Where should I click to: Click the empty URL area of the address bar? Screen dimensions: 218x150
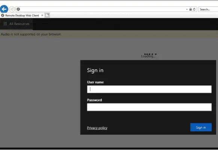coord(103,9)
